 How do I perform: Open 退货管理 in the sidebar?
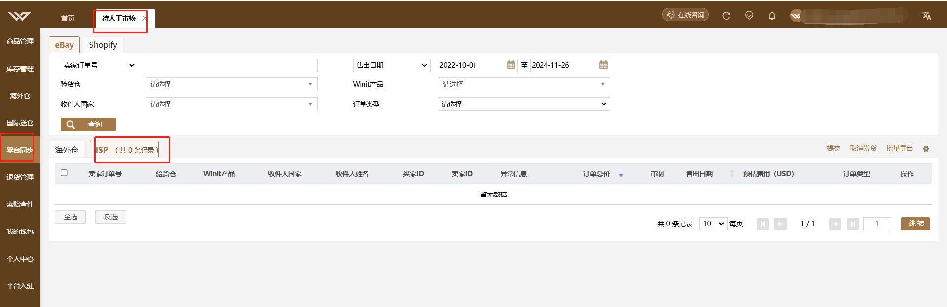pos(20,177)
